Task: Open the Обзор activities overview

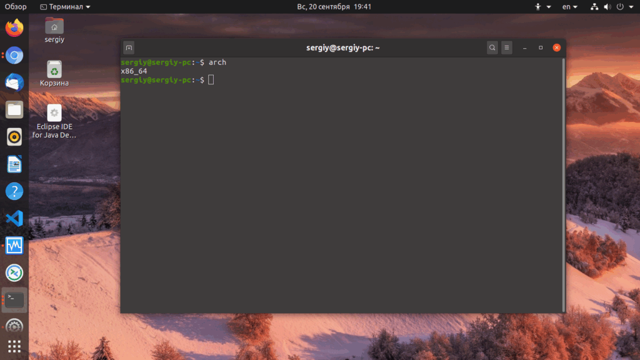Action: click(x=16, y=6)
